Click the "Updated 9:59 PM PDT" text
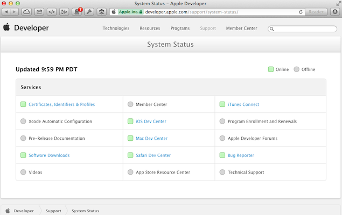Image resolution: width=342 pixels, height=215 pixels. (x=46, y=69)
